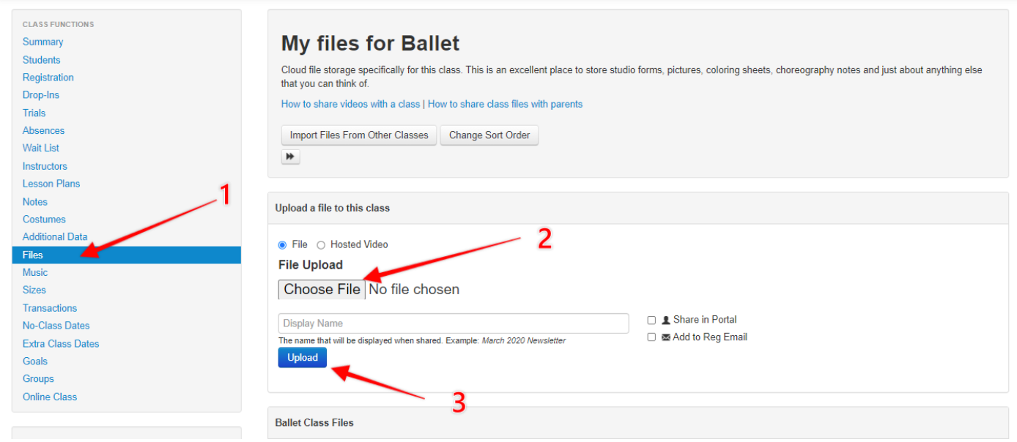Image resolution: width=1017 pixels, height=442 pixels.
Task: Open How to share videos with a class
Action: [x=351, y=104]
